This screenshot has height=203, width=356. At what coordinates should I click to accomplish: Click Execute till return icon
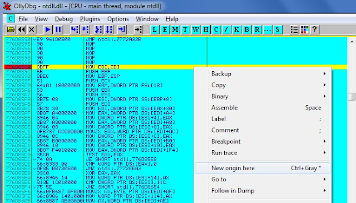click(122, 29)
